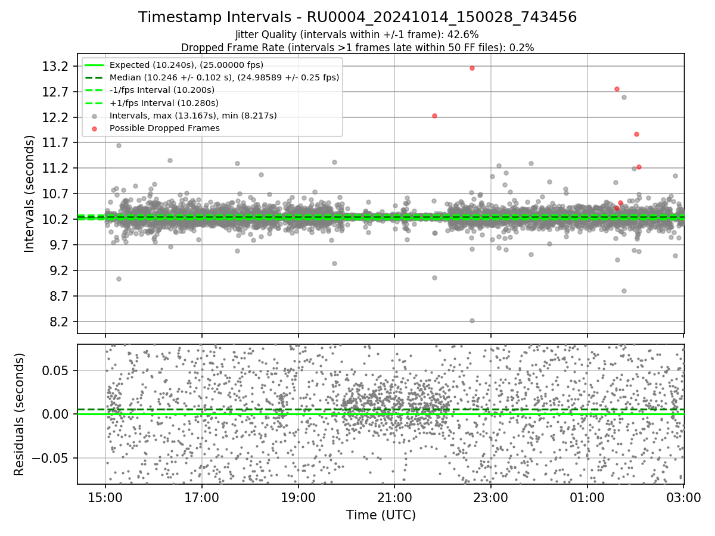Click the "12.2" y-axis tick label
The image size is (715, 536).
point(55,117)
